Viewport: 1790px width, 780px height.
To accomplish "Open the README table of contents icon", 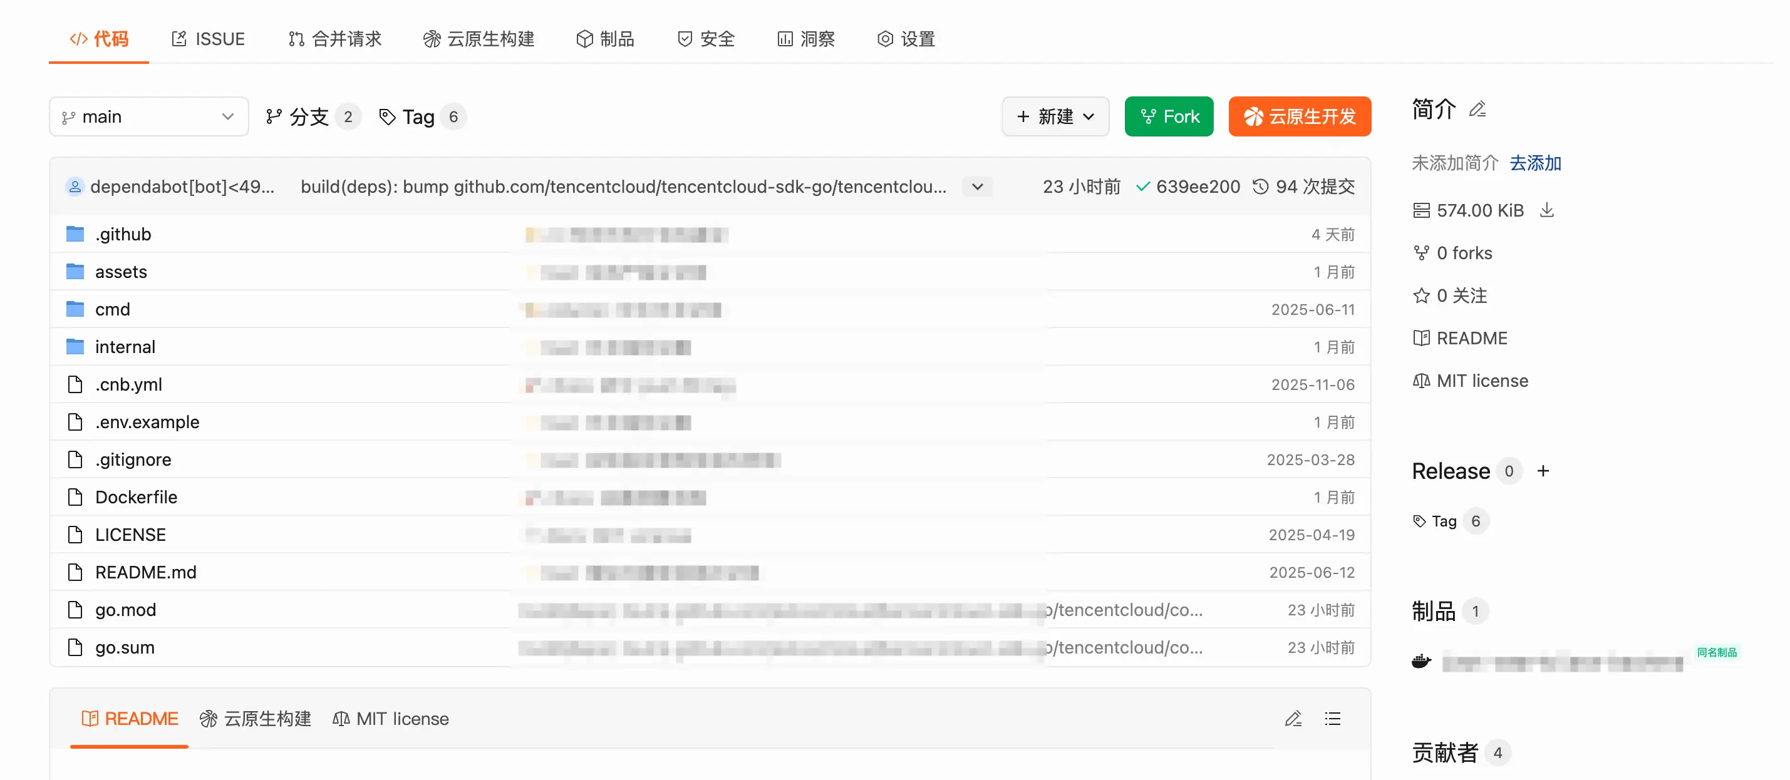I will (x=1332, y=718).
